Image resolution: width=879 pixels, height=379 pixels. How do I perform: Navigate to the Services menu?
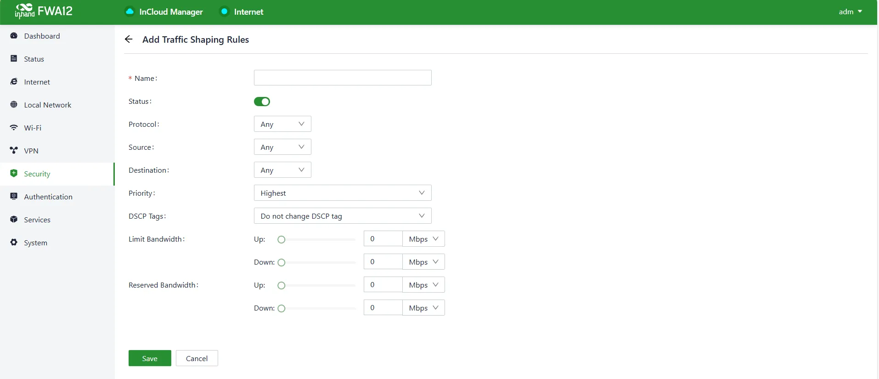pos(57,220)
